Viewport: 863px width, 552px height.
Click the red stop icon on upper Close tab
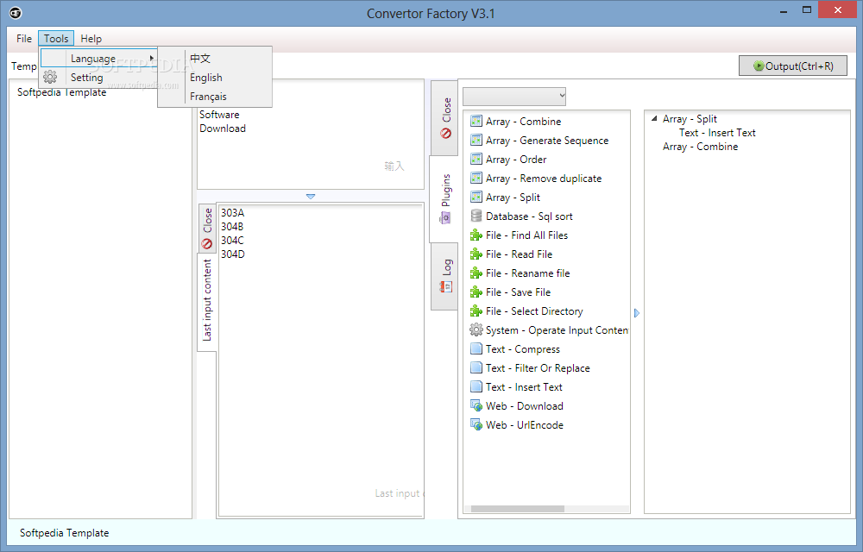click(446, 133)
